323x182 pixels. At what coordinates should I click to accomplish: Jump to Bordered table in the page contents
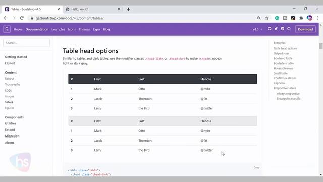pyautogui.click(x=283, y=58)
